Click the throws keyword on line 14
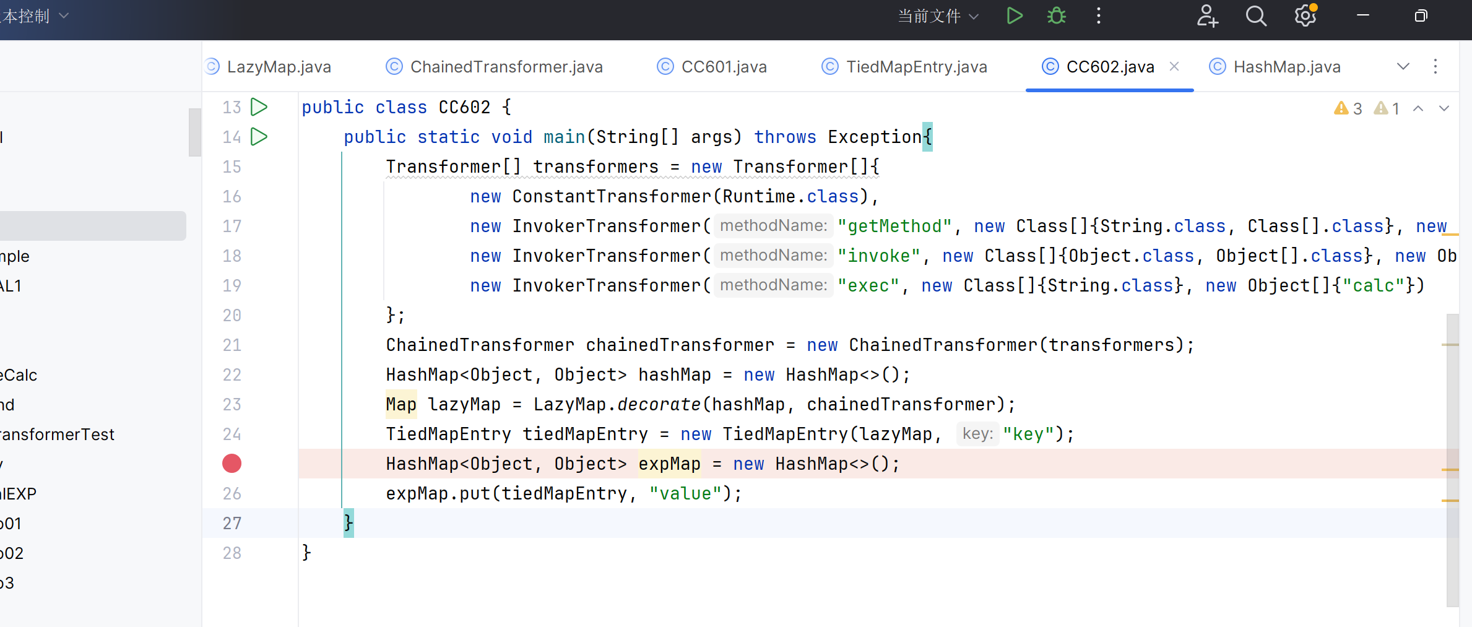This screenshot has width=1472, height=627. pos(785,137)
